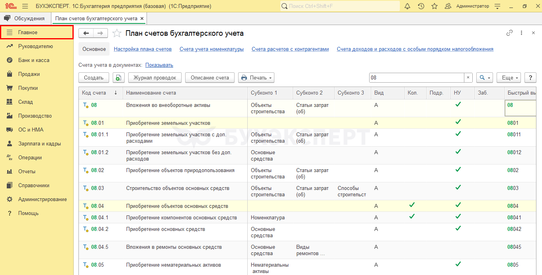
Task: Click Кол. checkmark in row 08.04
Action: pos(412,205)
